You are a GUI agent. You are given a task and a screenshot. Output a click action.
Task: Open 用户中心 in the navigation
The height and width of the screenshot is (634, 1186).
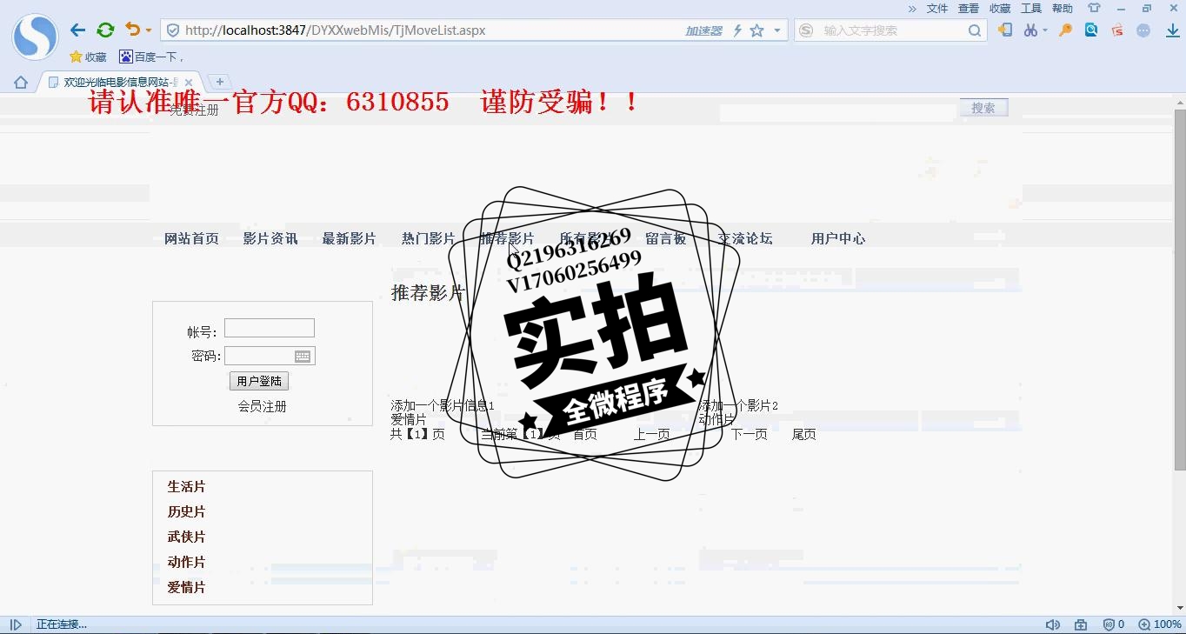pos(838,238)
